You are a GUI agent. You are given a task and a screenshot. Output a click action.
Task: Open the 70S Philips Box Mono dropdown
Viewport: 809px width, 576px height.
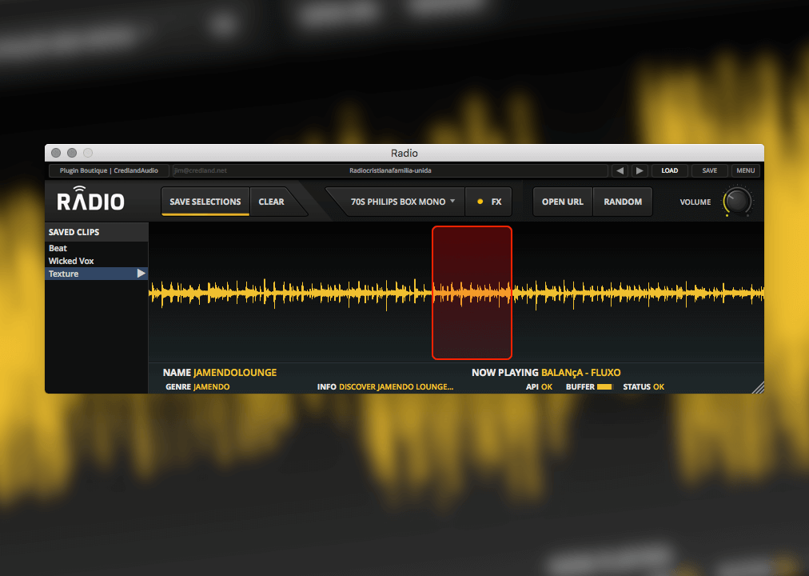403,202
